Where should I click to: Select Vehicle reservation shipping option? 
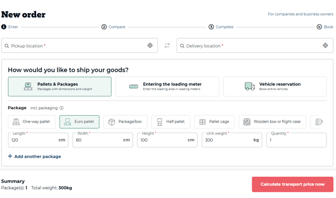(275, 86)
